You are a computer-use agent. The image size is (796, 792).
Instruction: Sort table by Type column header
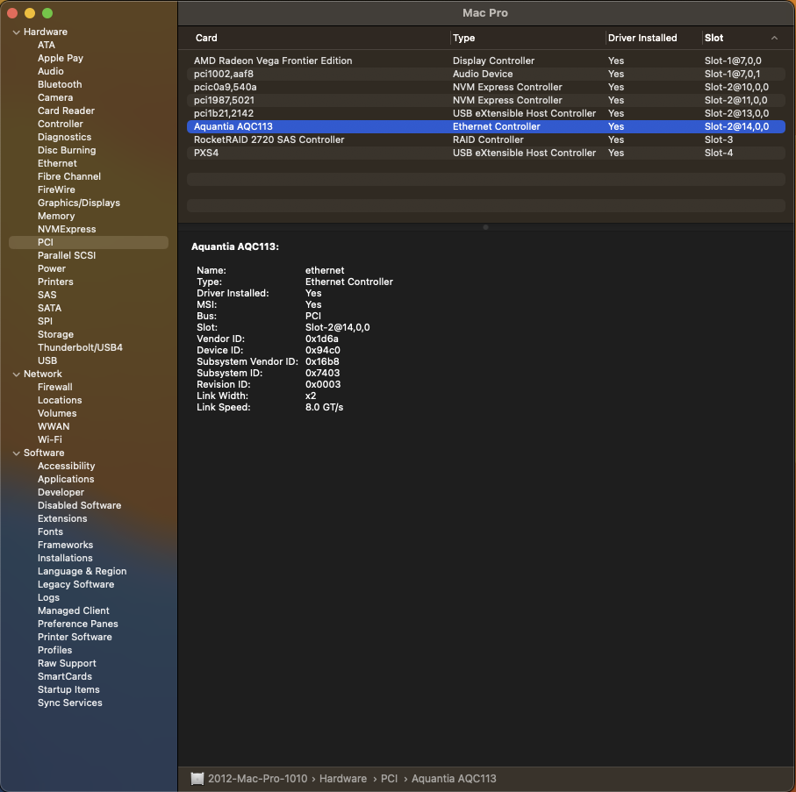tap(463, 38)
